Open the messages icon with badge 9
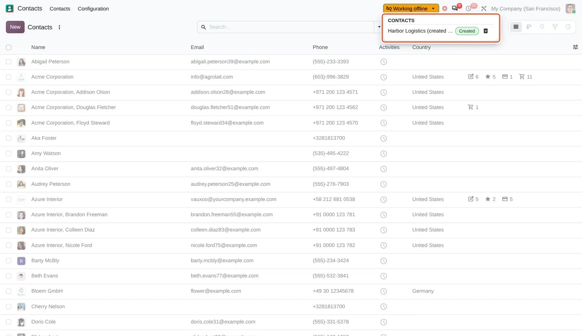 tap(455, 8)
